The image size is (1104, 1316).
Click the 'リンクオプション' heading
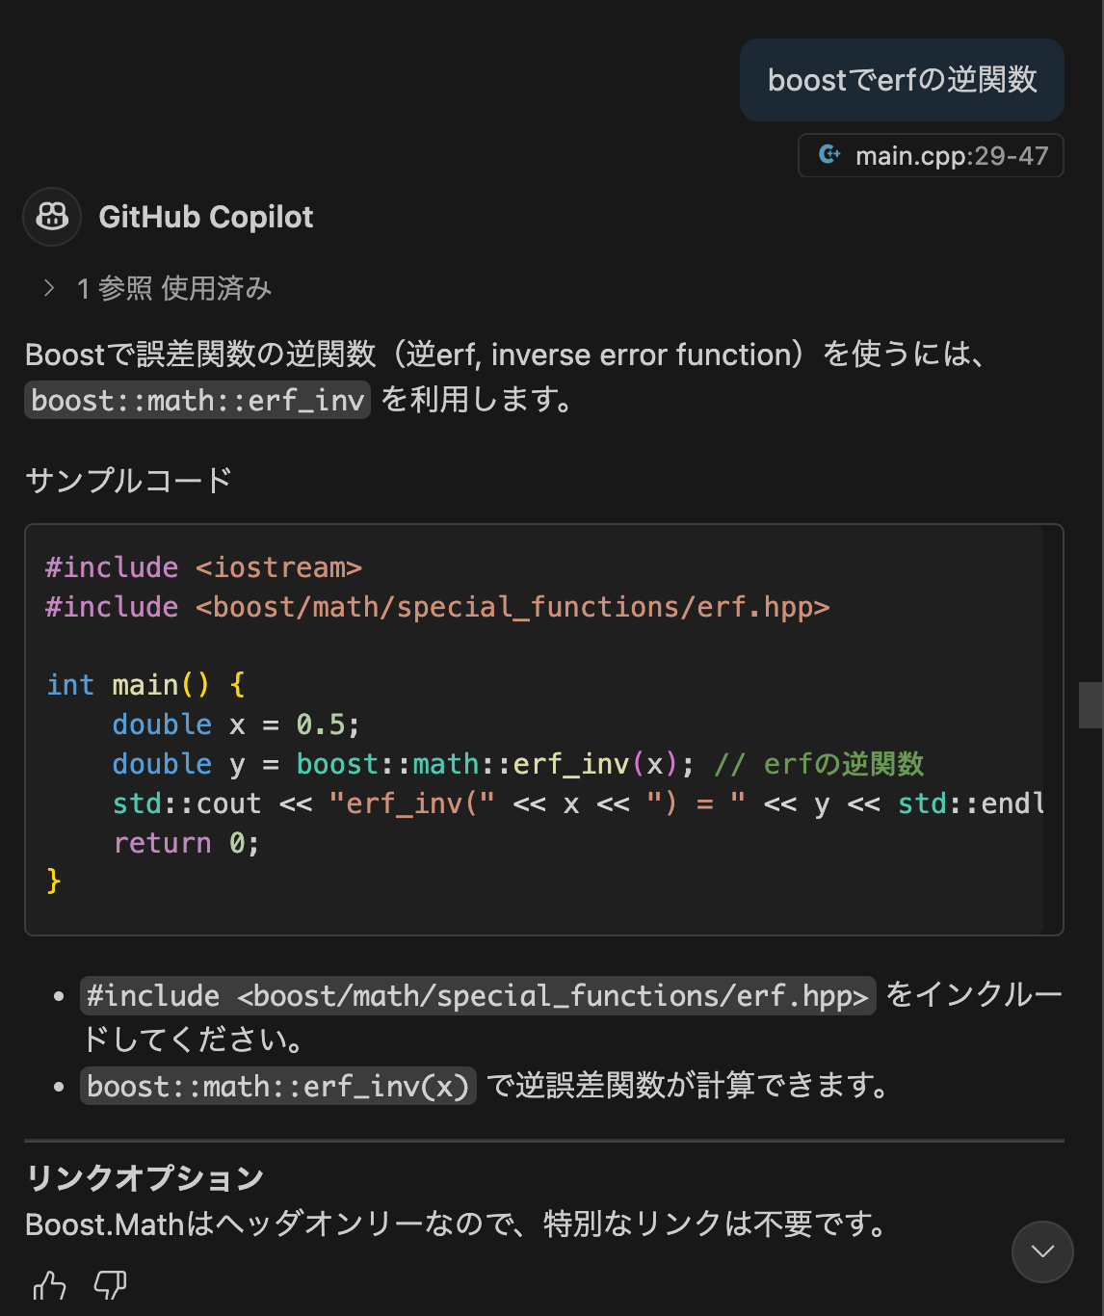145,1177
